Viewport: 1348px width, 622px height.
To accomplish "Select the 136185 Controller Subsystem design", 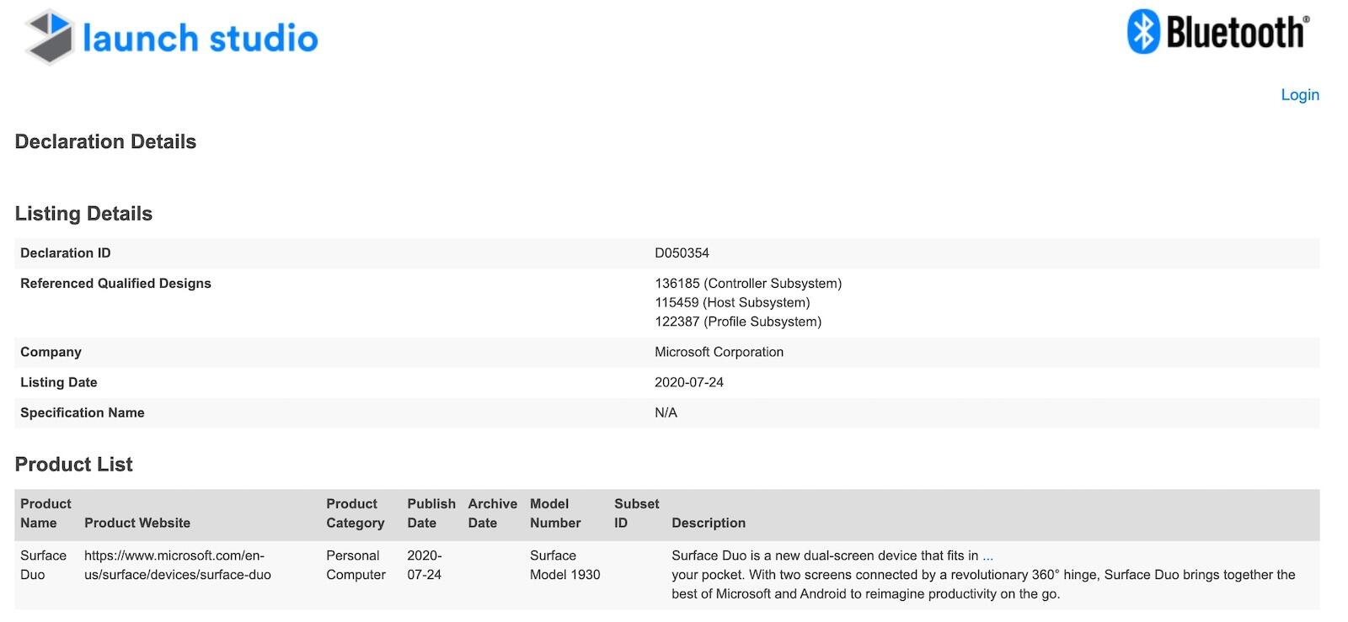I will (x=747, y=284).
